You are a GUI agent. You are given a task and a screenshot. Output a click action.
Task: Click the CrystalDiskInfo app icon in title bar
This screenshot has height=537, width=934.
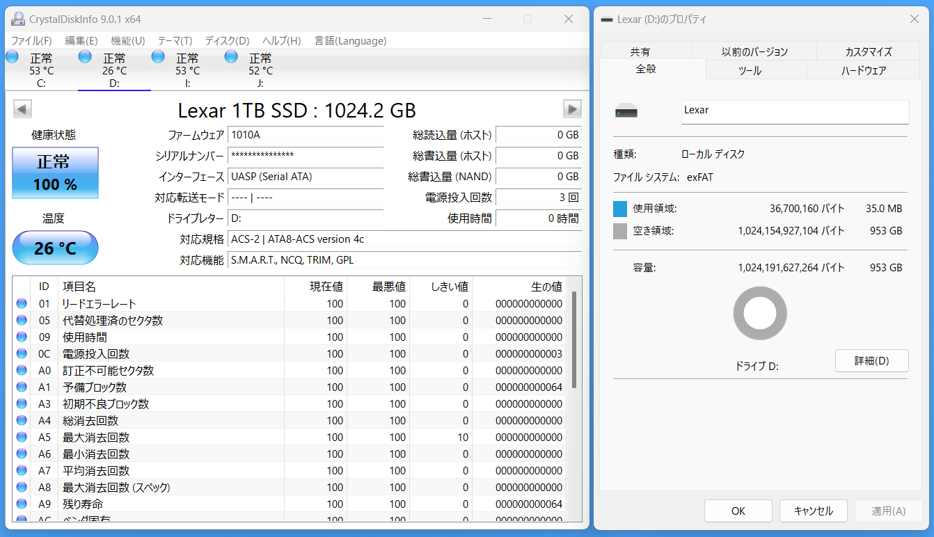tap(18, 19)
